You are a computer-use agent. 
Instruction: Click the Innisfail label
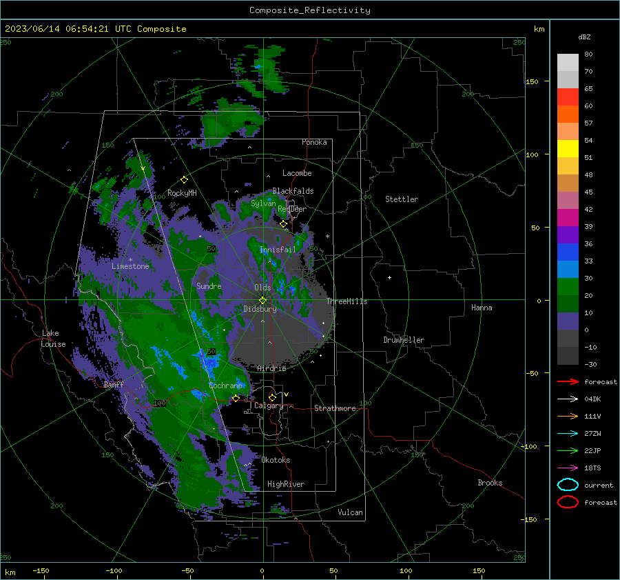coord(278,250)
